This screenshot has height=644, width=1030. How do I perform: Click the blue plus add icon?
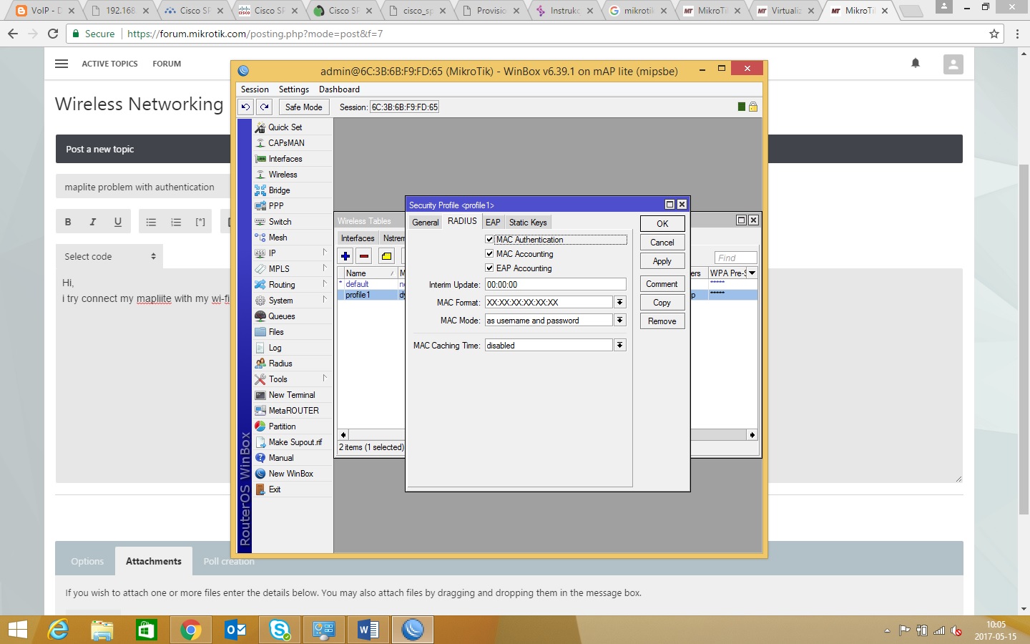pos(345,256)
